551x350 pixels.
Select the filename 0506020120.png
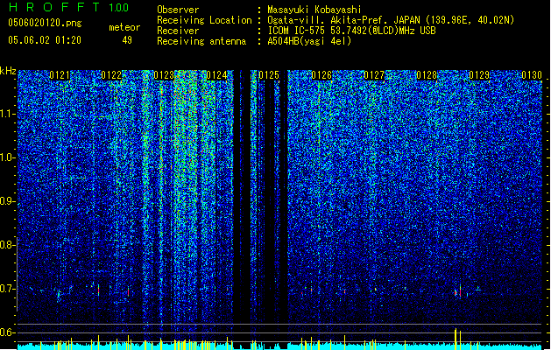point(45,23)
